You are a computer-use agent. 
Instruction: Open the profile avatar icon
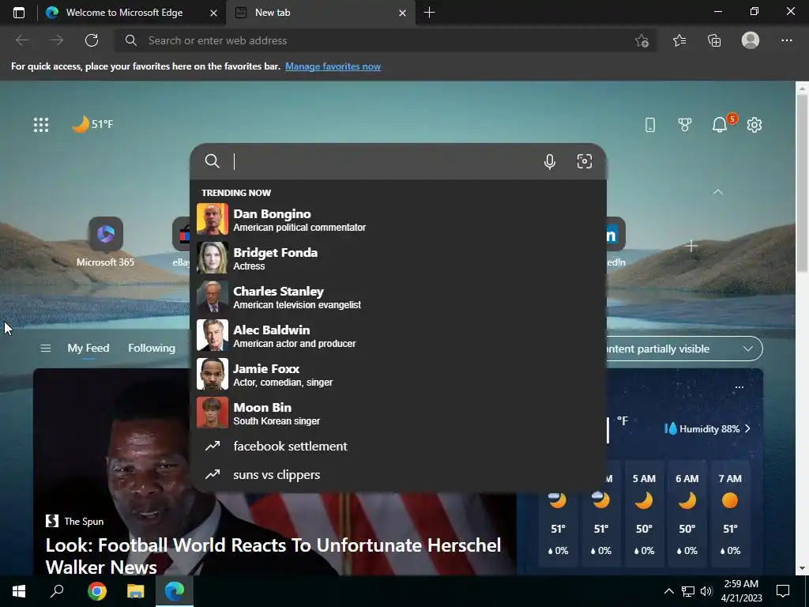point(751,40)
